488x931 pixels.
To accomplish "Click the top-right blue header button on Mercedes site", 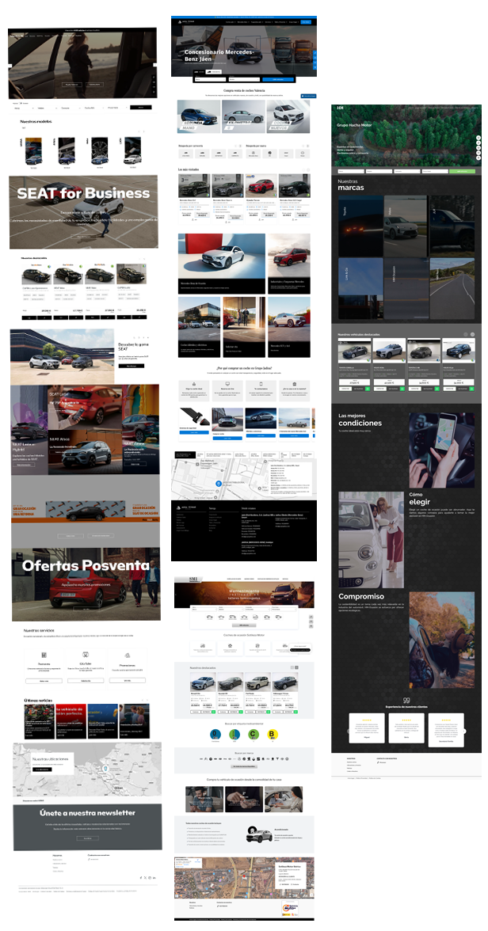I will (306, 22).
